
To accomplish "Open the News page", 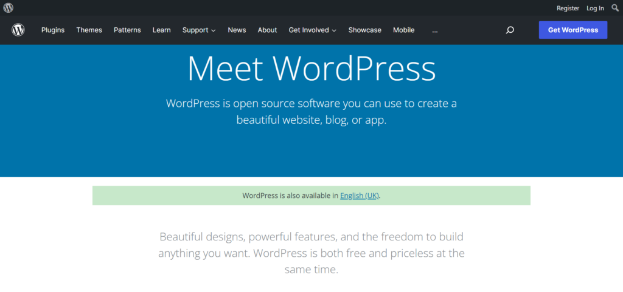I will [237, 30].
